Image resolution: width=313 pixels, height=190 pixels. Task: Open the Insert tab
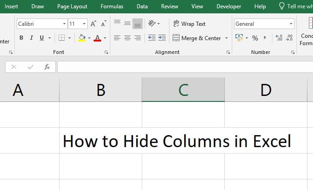[11, 6]
